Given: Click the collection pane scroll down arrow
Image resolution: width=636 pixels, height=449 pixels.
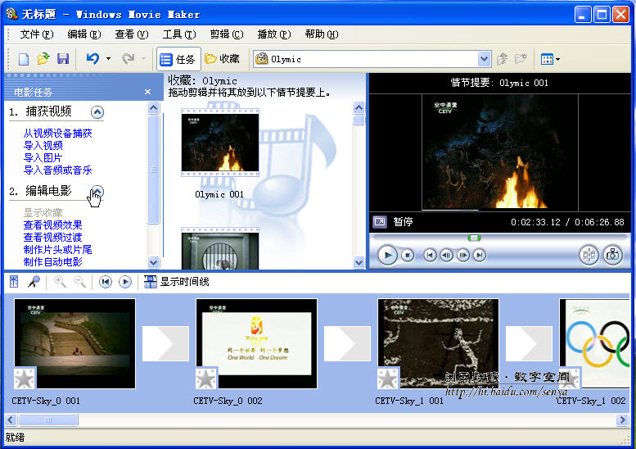Looking at the screenshot, I should point(359,262).
